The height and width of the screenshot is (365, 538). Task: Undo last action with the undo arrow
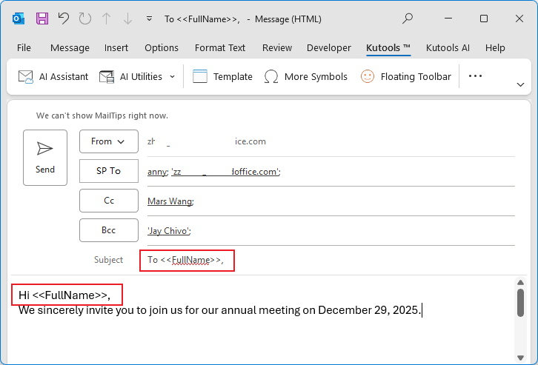click(64, 19)
